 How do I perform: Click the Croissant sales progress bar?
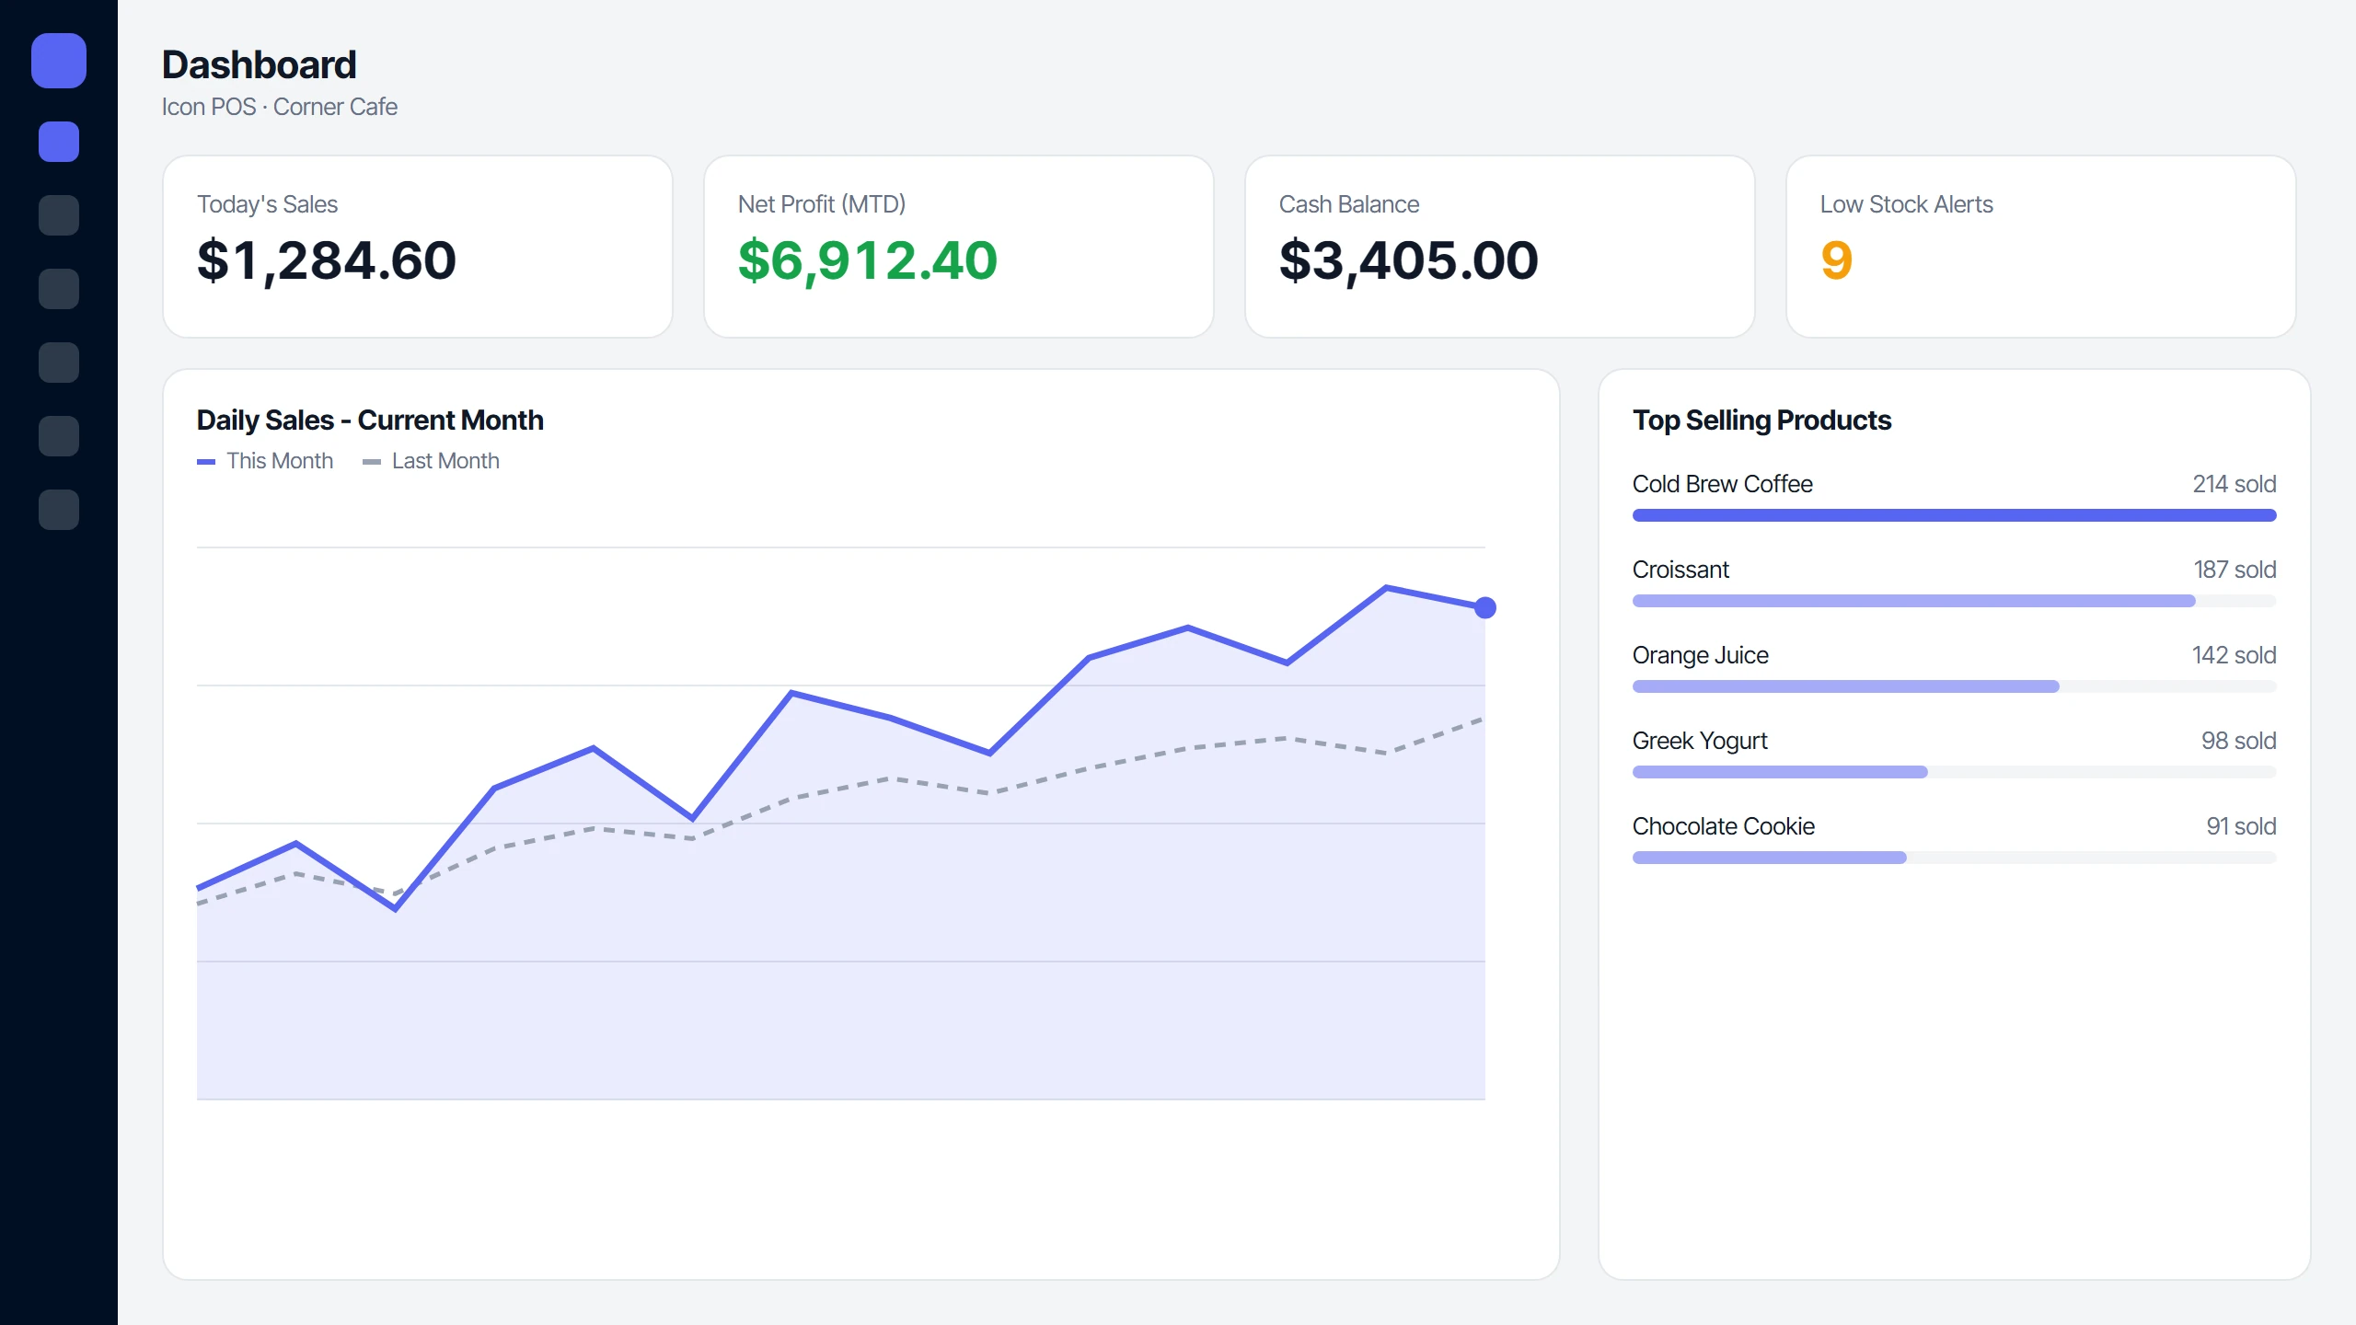[1955, 601]
